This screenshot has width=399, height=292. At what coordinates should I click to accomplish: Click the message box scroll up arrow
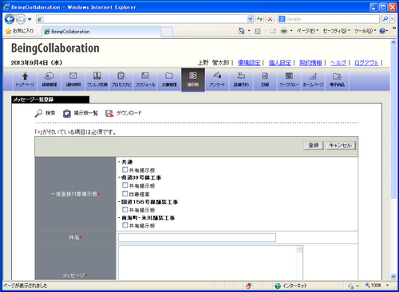coord(299,249)
